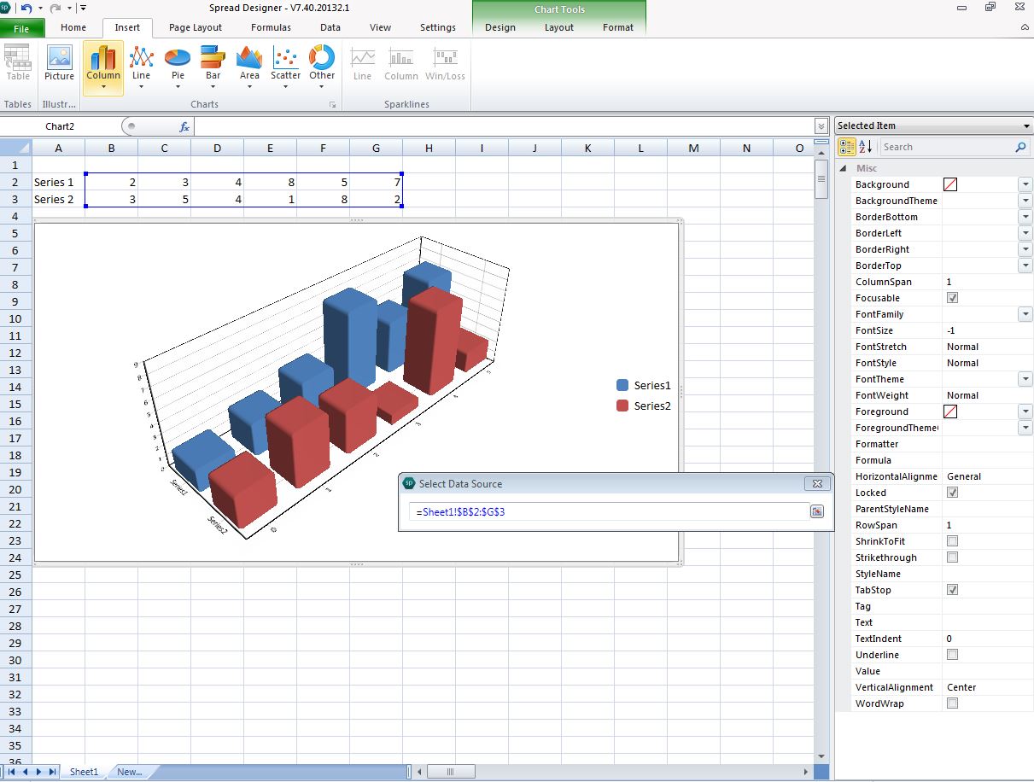Select the Sheet1 sheet tab
Image resolution: width=1034 pixels, height=782 pixels.
84,772
